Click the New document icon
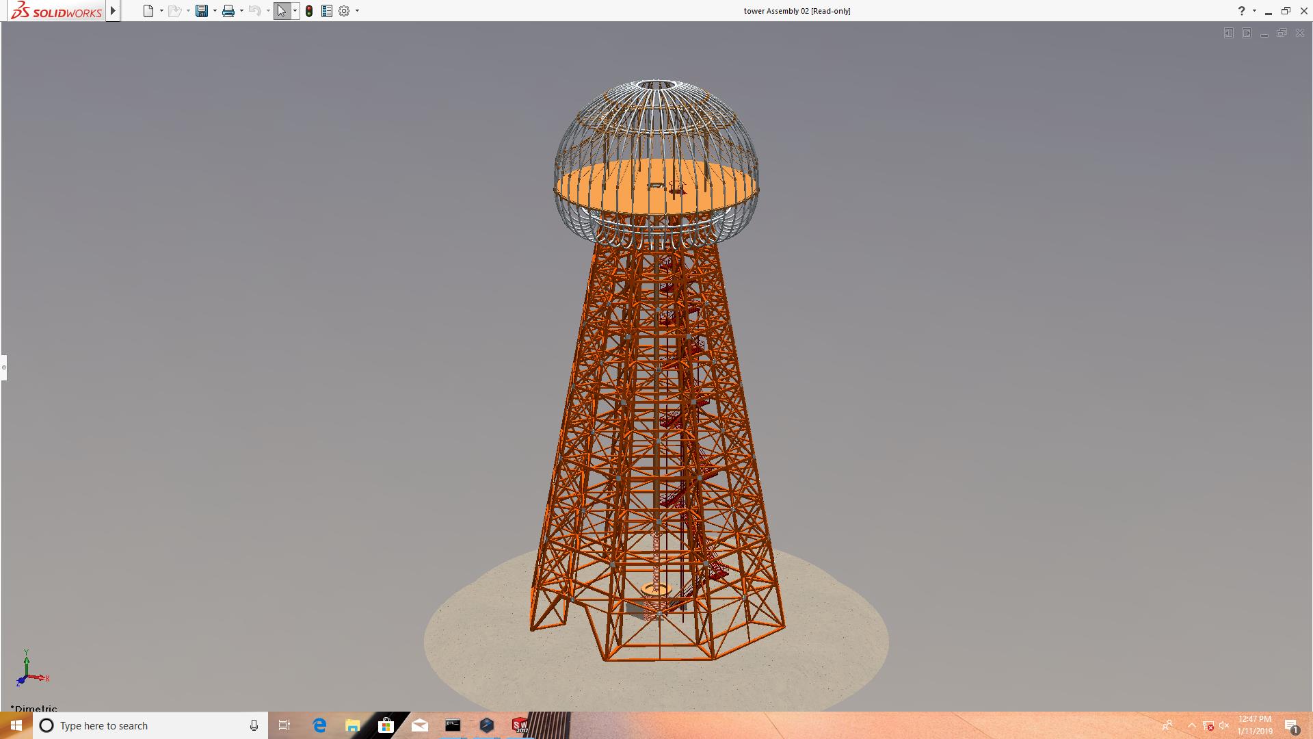The image size is (1313, 739). 148,11
